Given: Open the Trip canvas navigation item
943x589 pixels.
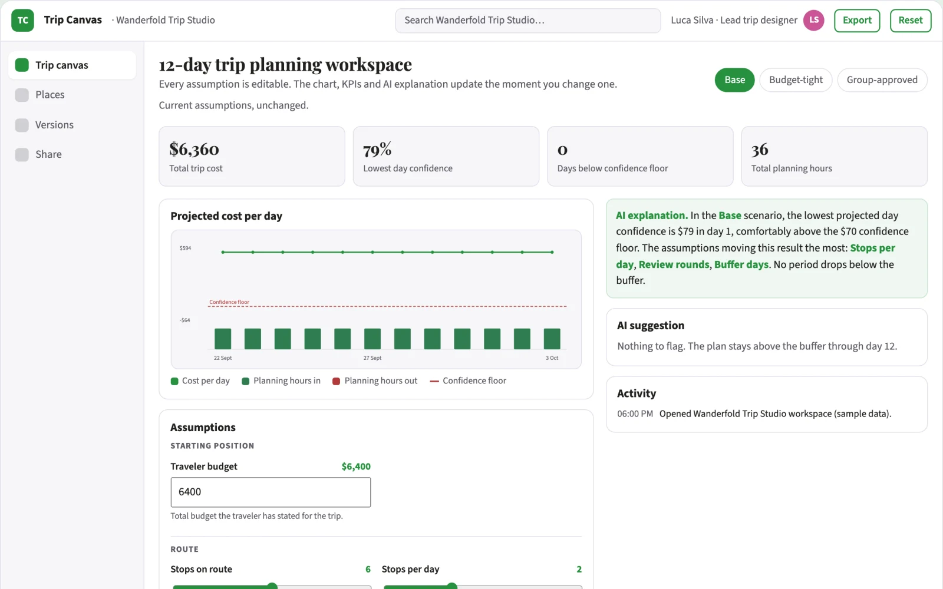Looking at the screenshot, I should [72, 65].
